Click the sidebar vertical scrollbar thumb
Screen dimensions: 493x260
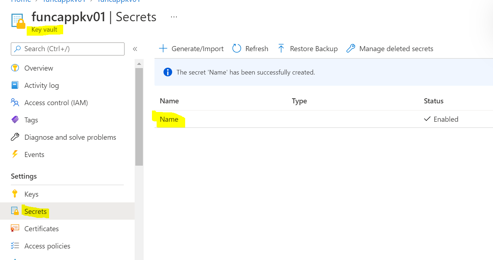tap(139, 117)
